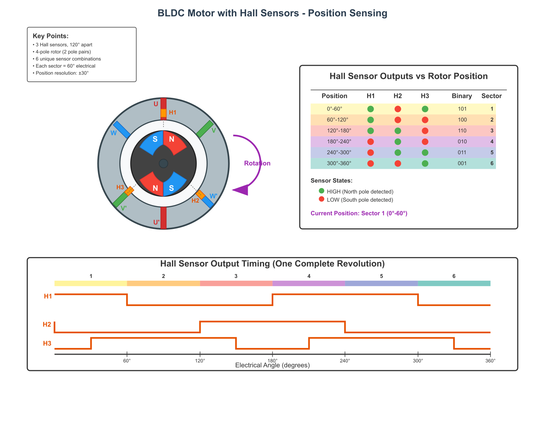This screenshot has width=545, height=436.
Task: Click the 300°-360° position cell
Action: [339, 164]
